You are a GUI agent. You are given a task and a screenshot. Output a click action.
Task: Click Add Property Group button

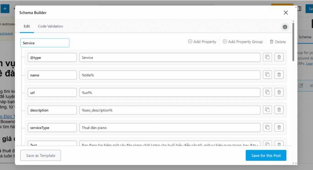click(x=242, y=42)
